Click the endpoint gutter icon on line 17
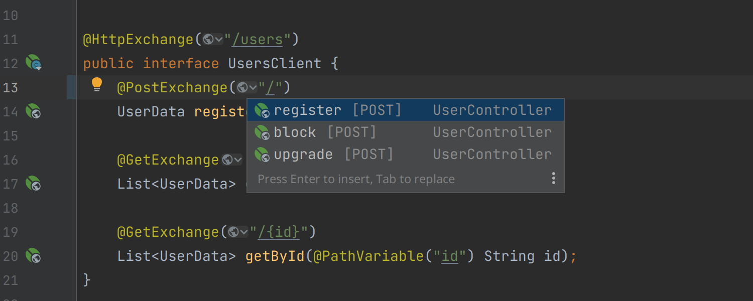Screen dimensions: 753x301 (x=34, y=183)
